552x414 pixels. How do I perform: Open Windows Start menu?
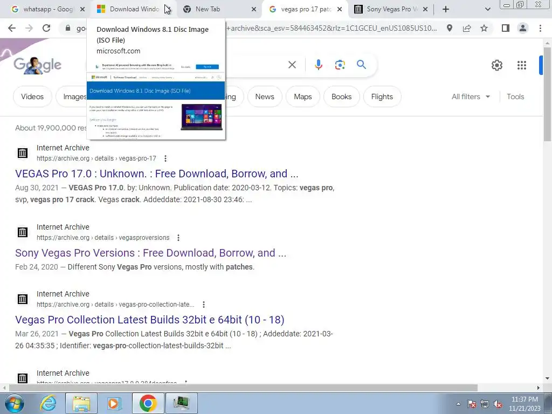(13, 403)
